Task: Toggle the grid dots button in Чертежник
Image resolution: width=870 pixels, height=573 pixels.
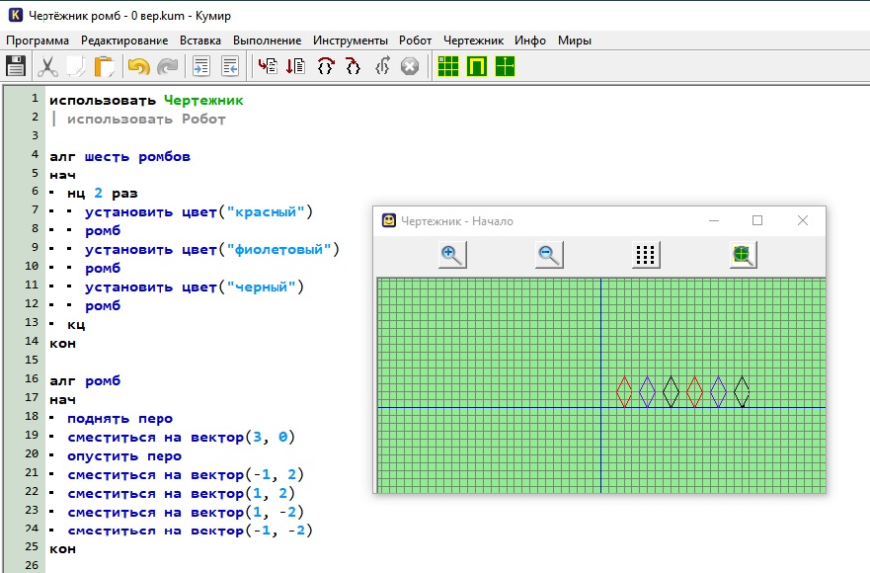Action: (x=646, y=255)
